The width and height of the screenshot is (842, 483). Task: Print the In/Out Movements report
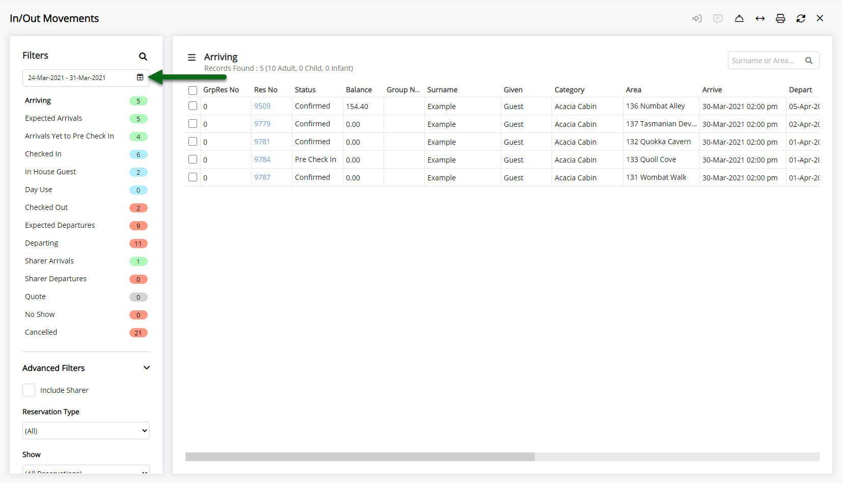(780, 18)
